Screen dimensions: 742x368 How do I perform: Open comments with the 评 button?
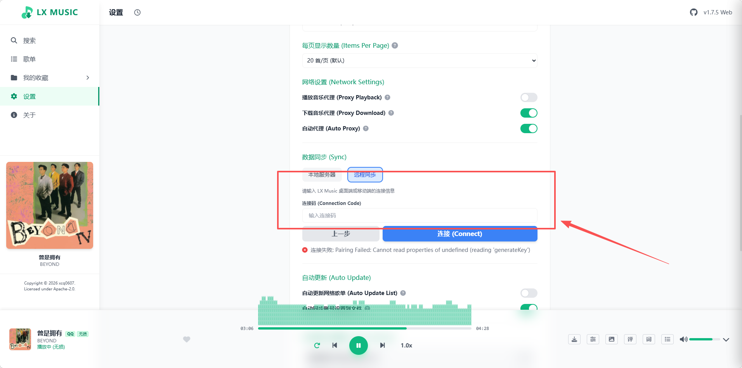(630, 339)
